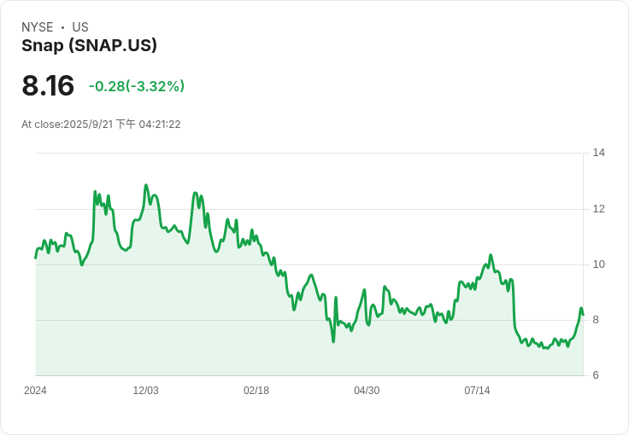This screenshot has width=629, height=435.
Task: Click the 6 y-axis price label
Action: tap(596, 375)
